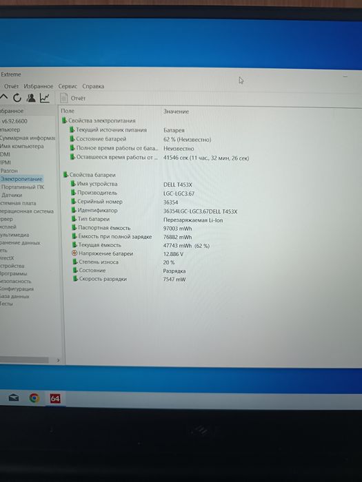Select the Мультимедиа tree item

coord(14,235)
